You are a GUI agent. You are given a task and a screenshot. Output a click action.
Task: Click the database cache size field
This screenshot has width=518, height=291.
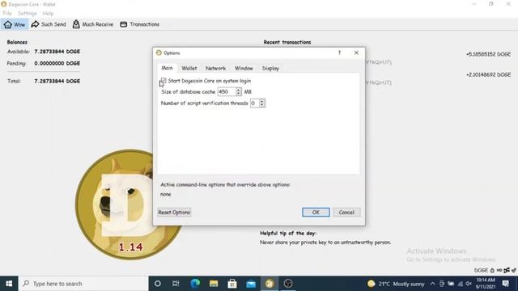[227, 91]
